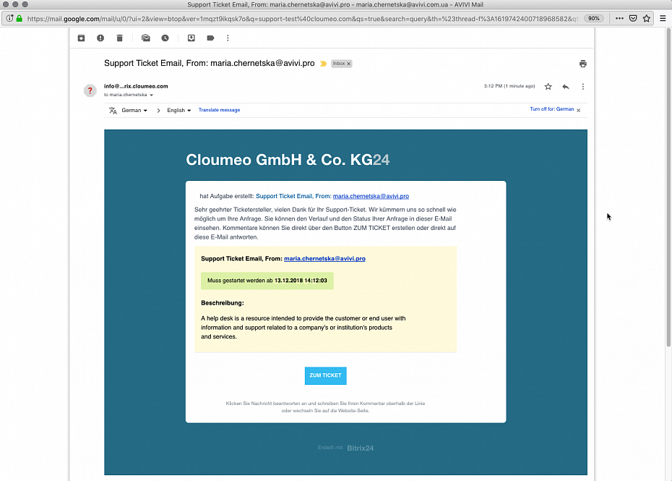Snooze the email with the clock icon
This screenshot has height=481, width=672.
(x=165, y=38)
